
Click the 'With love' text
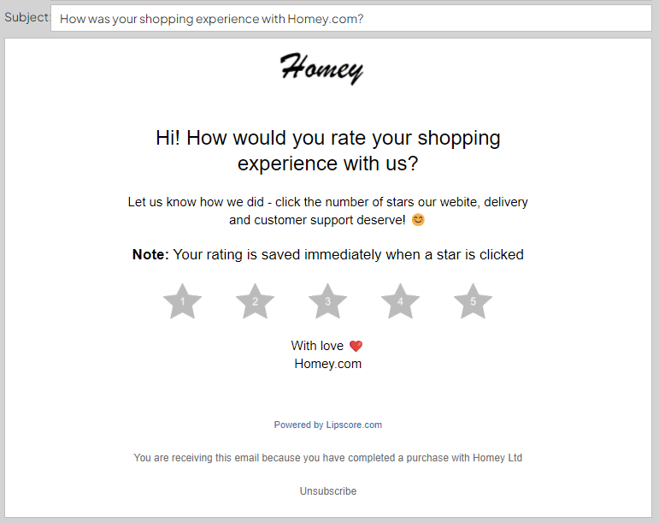click(x=317, y=346)
